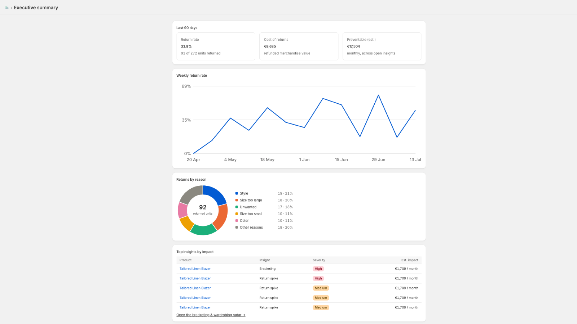This screenshot has height=324, width=577.
Task: Click the "Severity" column header
Action: pyautogui.click(x=319, y=260)
